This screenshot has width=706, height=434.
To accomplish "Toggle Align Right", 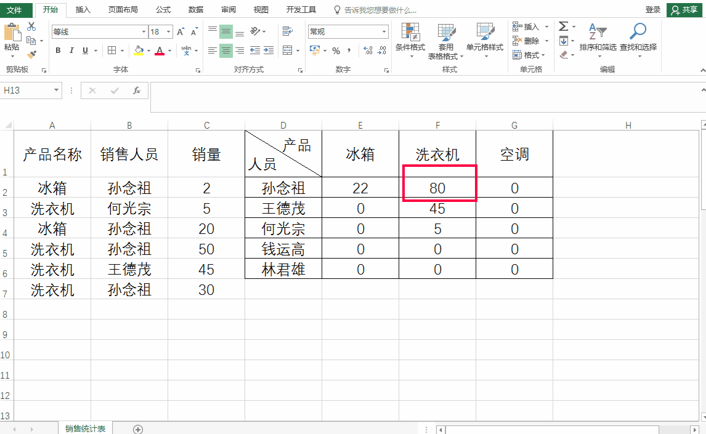I will coord(240,50).
